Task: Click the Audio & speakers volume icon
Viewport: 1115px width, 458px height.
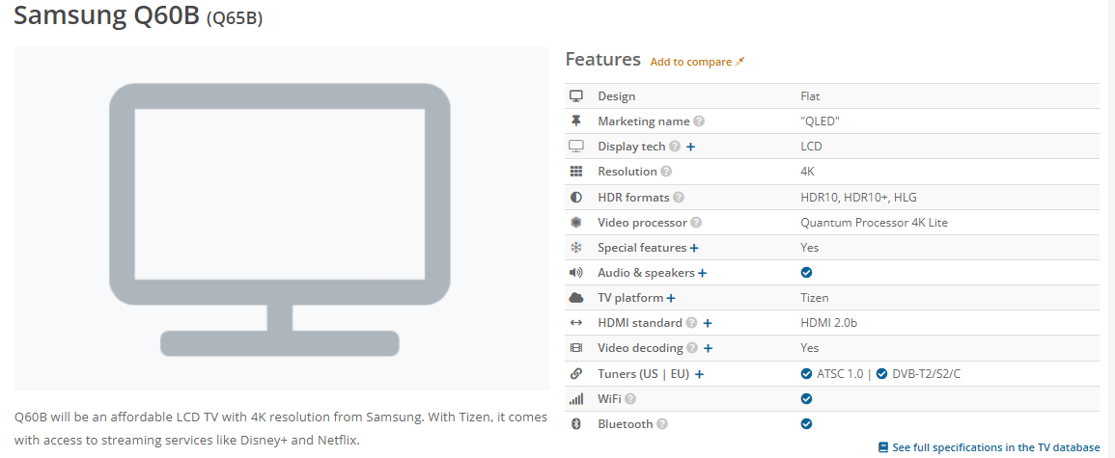Action: pos(576,273)
